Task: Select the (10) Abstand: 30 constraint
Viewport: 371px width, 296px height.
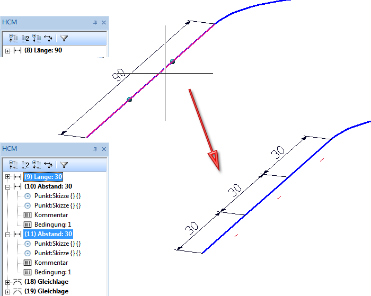Action: [48, 186]
